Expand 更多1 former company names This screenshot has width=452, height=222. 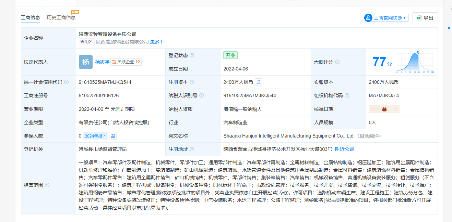(156, 42)
